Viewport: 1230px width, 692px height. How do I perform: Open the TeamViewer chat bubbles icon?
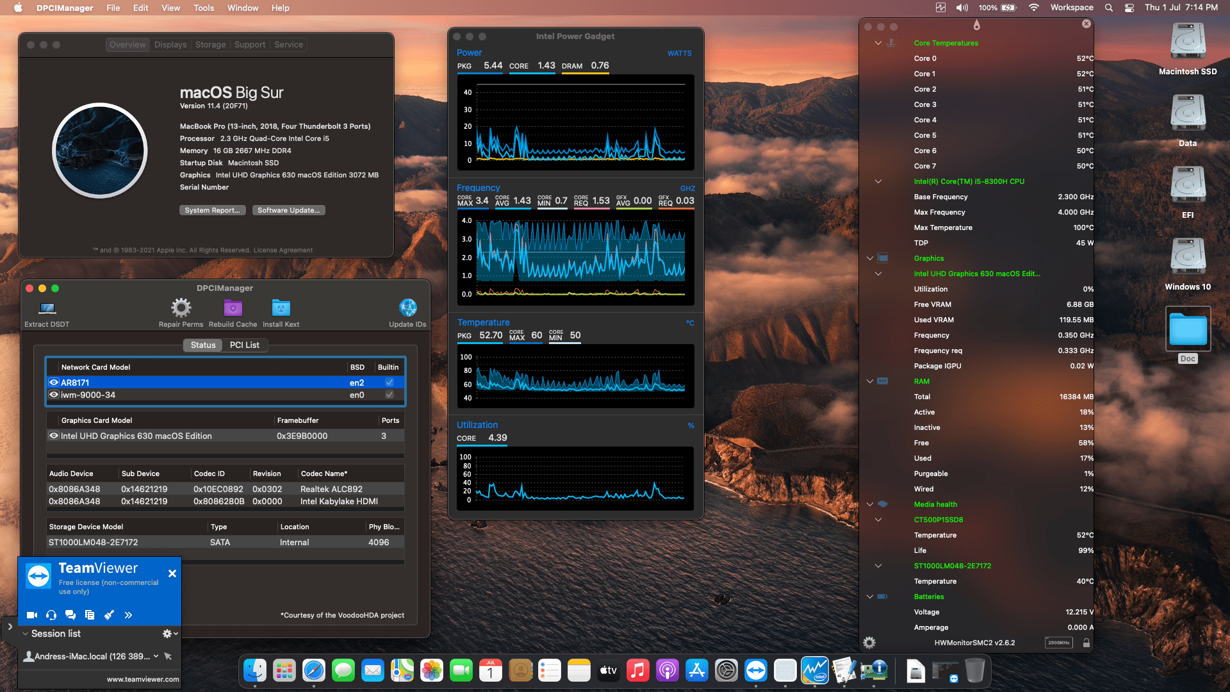point(70,615)
